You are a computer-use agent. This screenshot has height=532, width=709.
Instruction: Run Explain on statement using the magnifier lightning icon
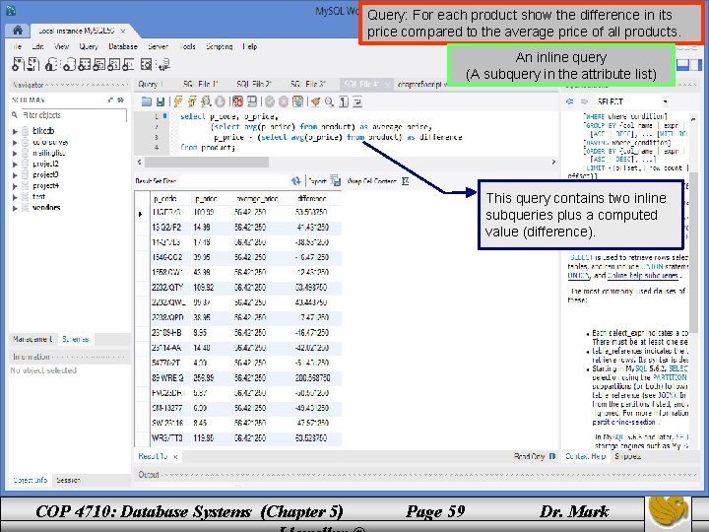(206, 101)
